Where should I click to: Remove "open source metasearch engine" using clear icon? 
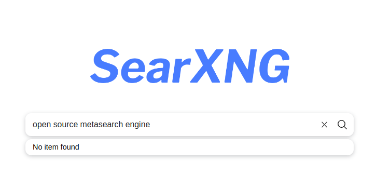click(x=324, y=125)
